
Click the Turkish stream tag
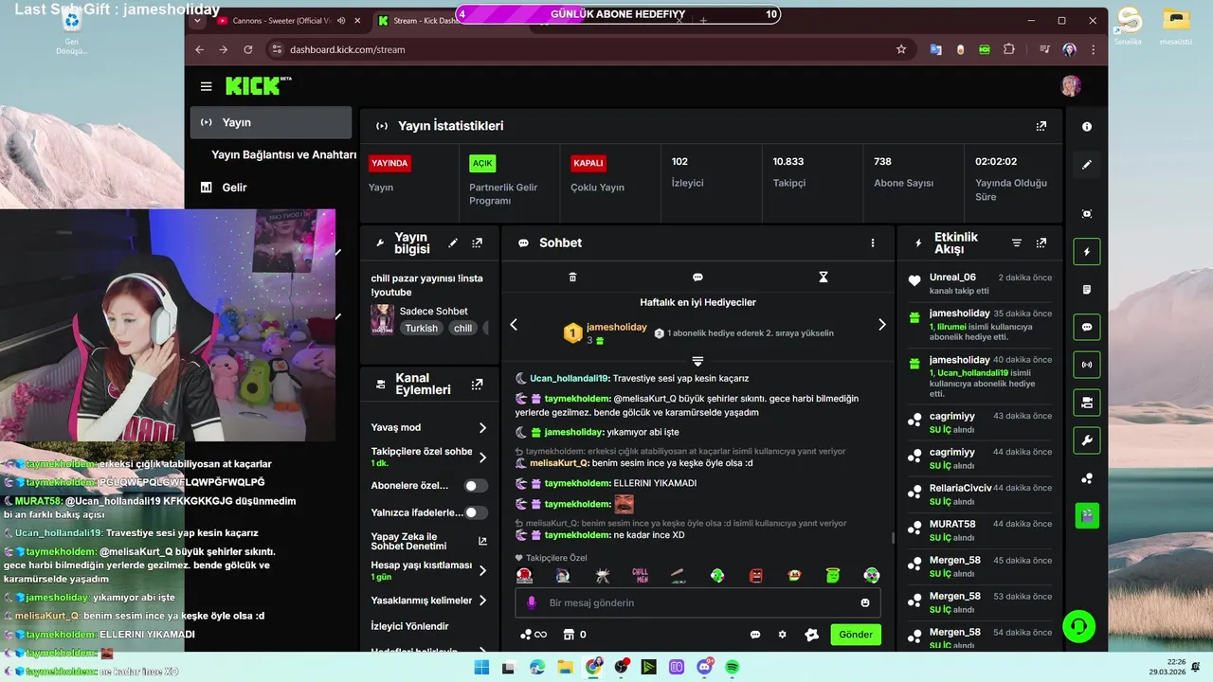click(x=421, y=328)
